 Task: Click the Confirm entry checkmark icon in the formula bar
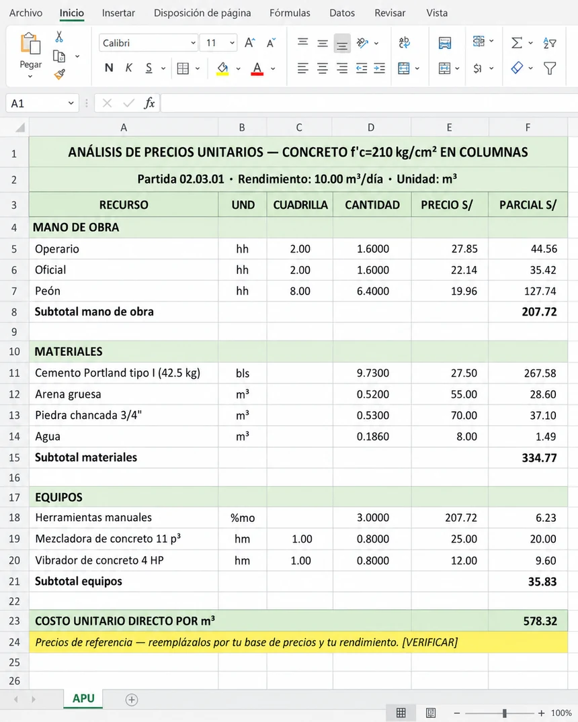coord(128,103)
